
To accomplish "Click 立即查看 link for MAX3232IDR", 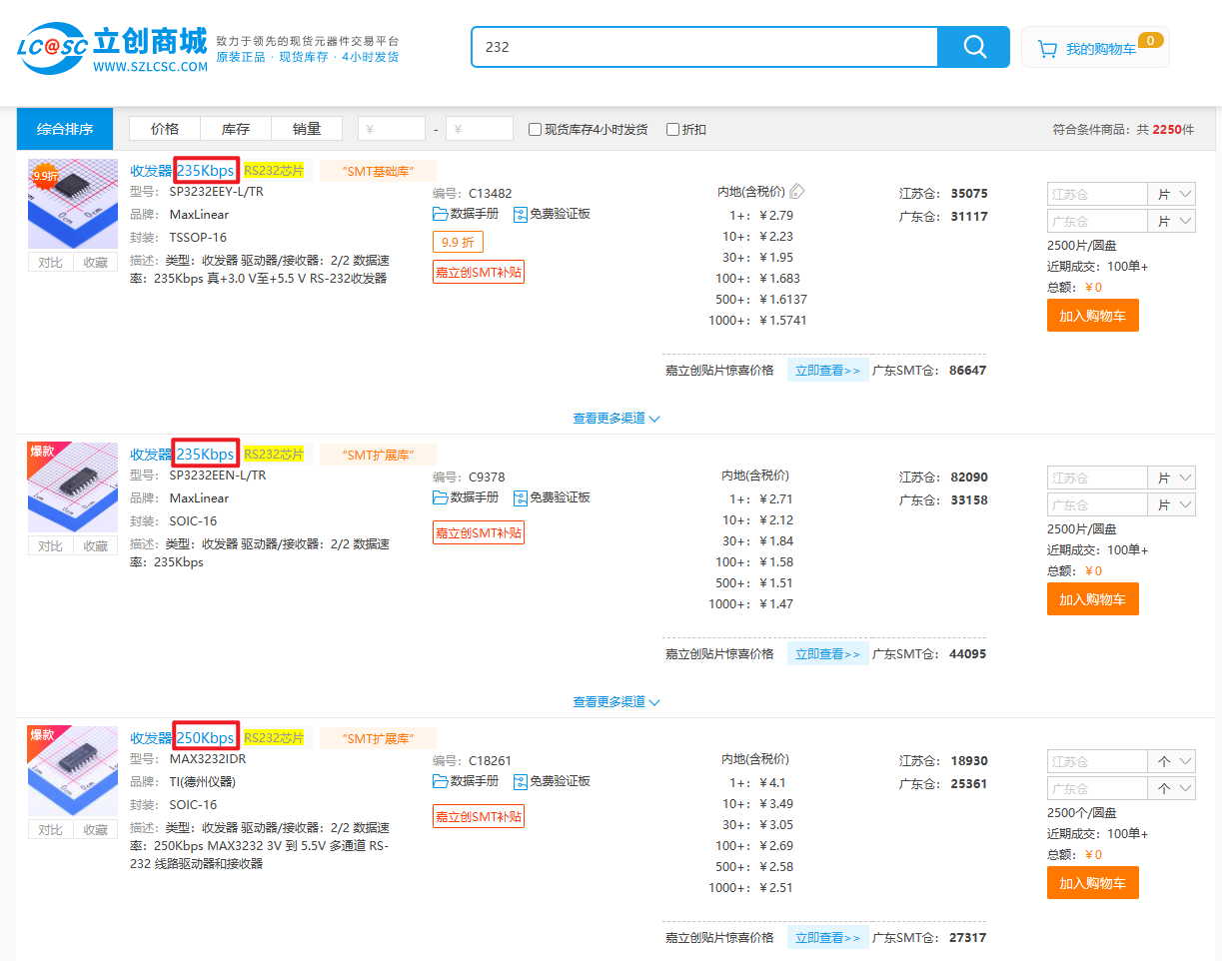I will (827, 937).
